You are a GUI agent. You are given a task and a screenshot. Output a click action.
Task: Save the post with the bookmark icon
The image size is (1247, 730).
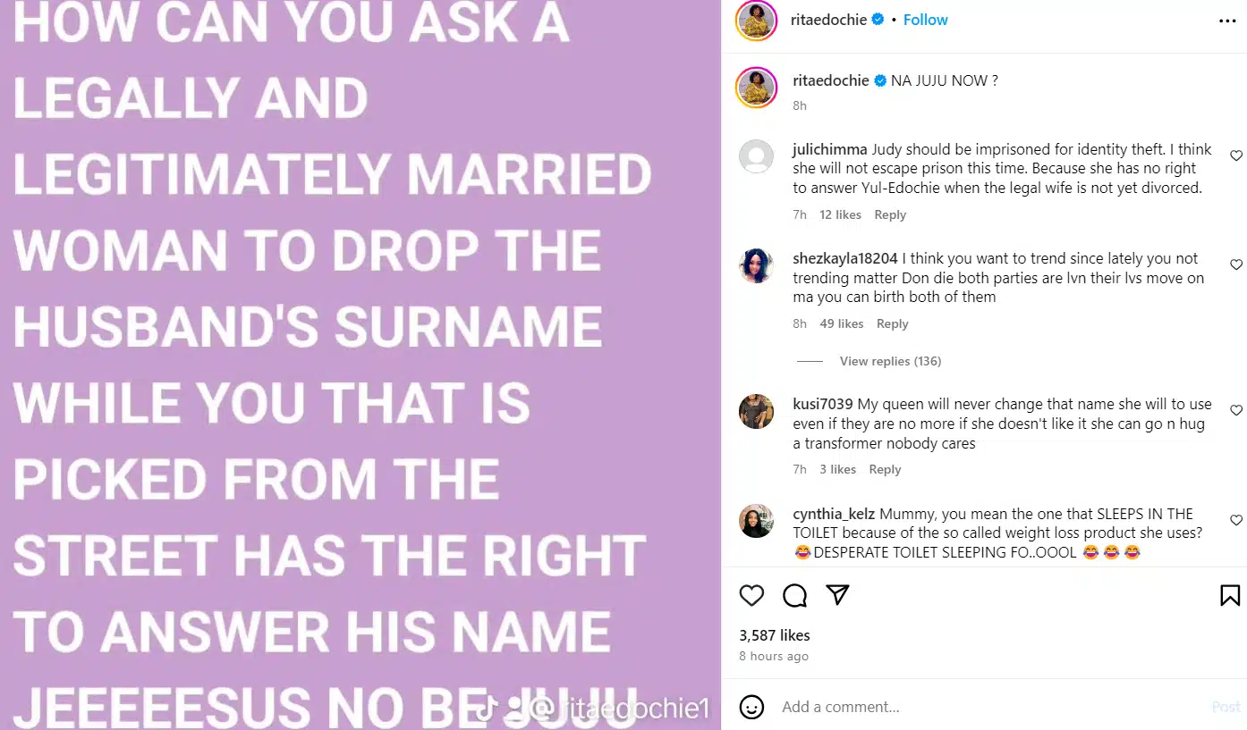coord(1230,595)
